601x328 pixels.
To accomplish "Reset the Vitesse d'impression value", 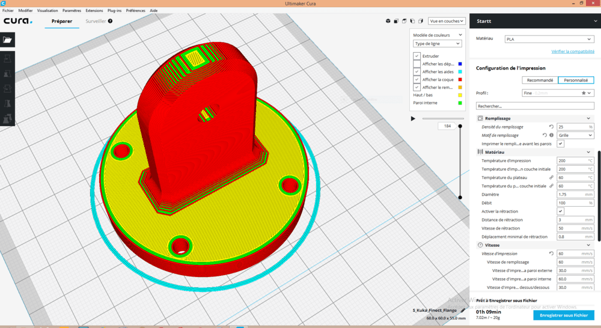I will (551, 254).
